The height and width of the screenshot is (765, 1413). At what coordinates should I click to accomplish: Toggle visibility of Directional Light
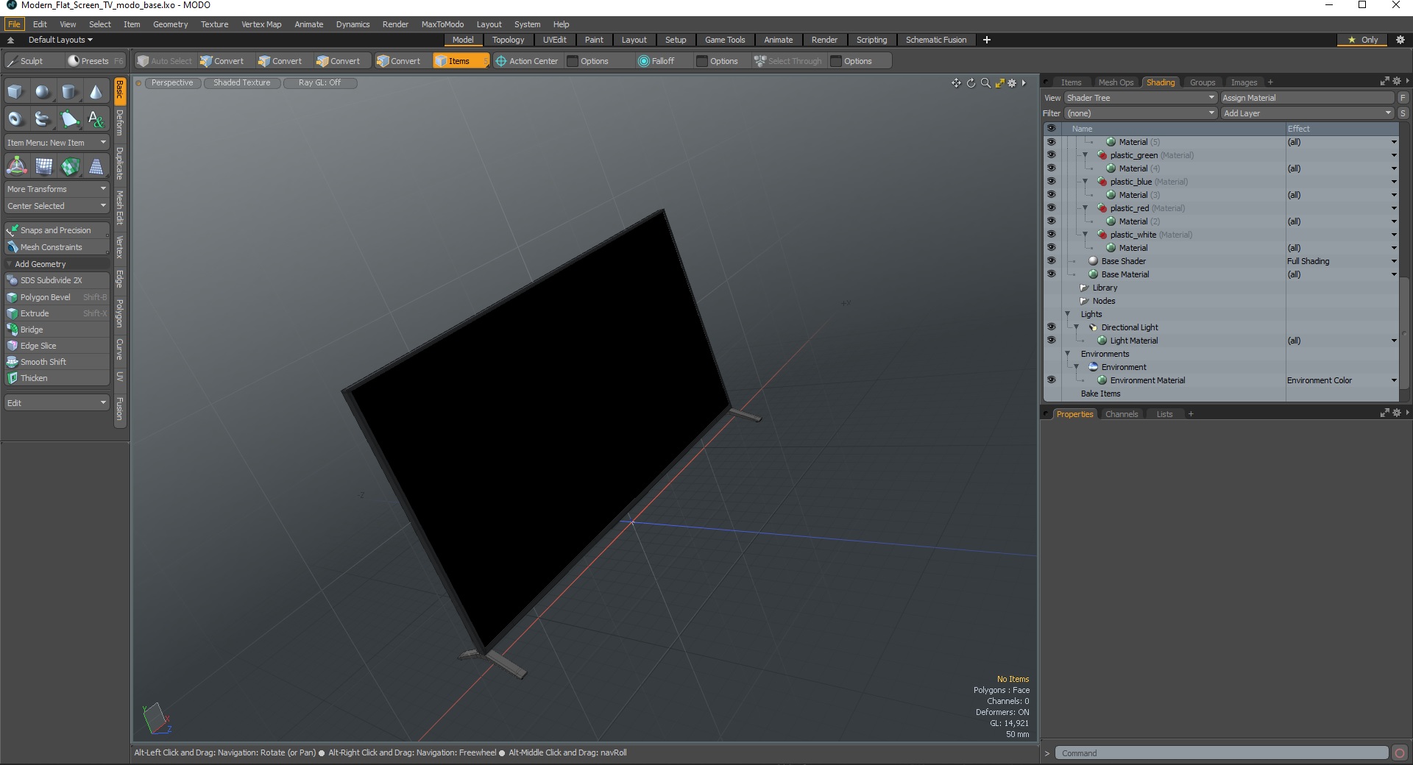pyautogui.click(x=1051, y=327)
